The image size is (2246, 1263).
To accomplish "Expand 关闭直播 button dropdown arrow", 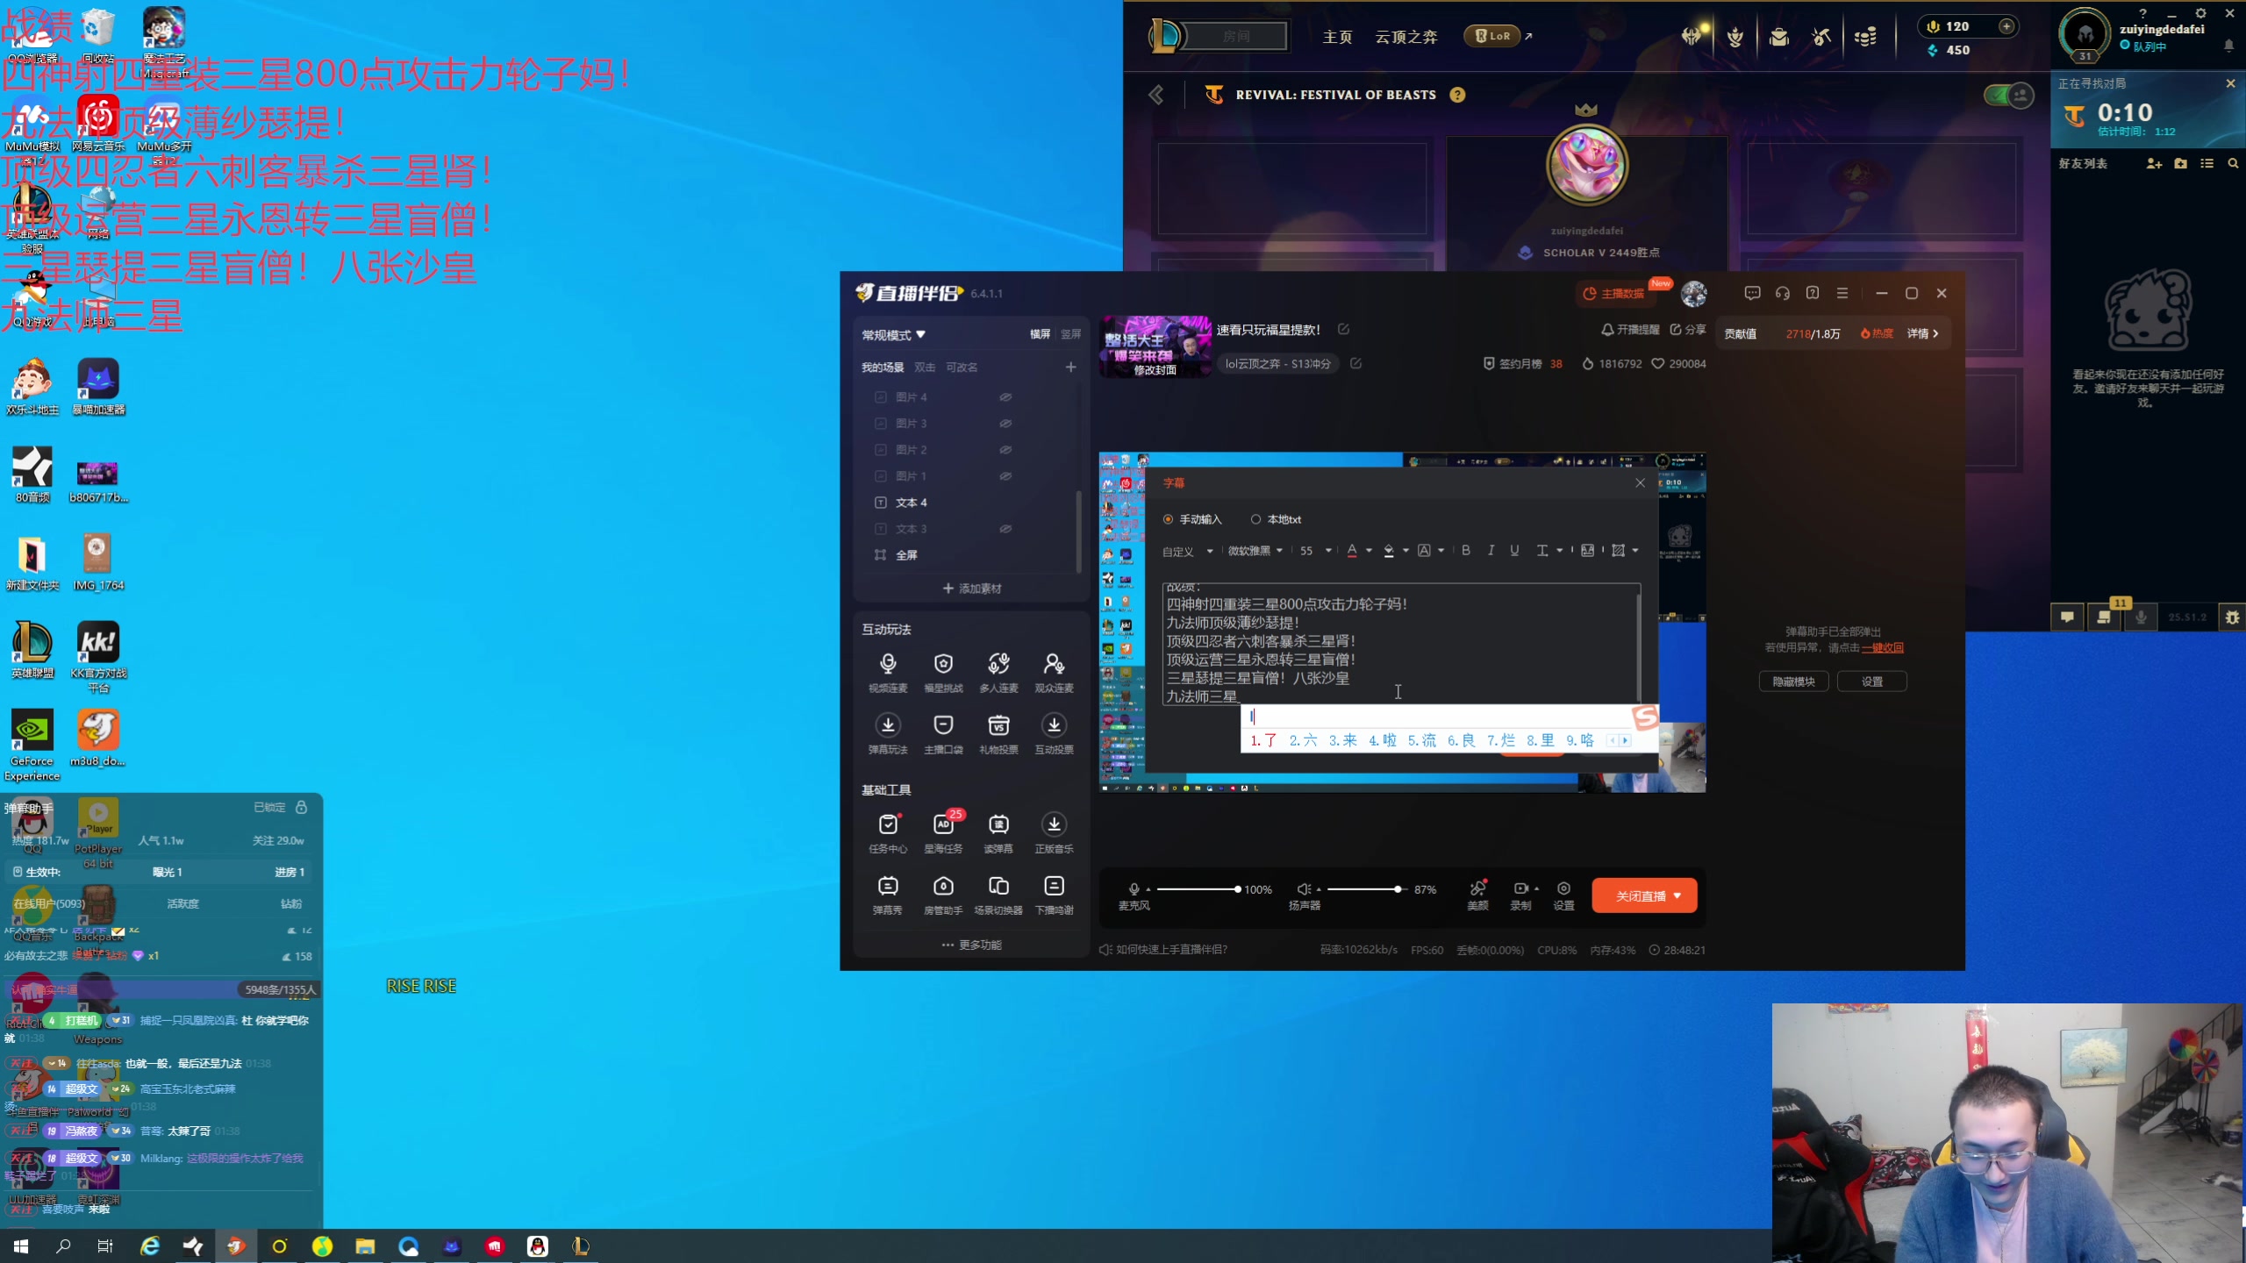I will click(1677, 896).
